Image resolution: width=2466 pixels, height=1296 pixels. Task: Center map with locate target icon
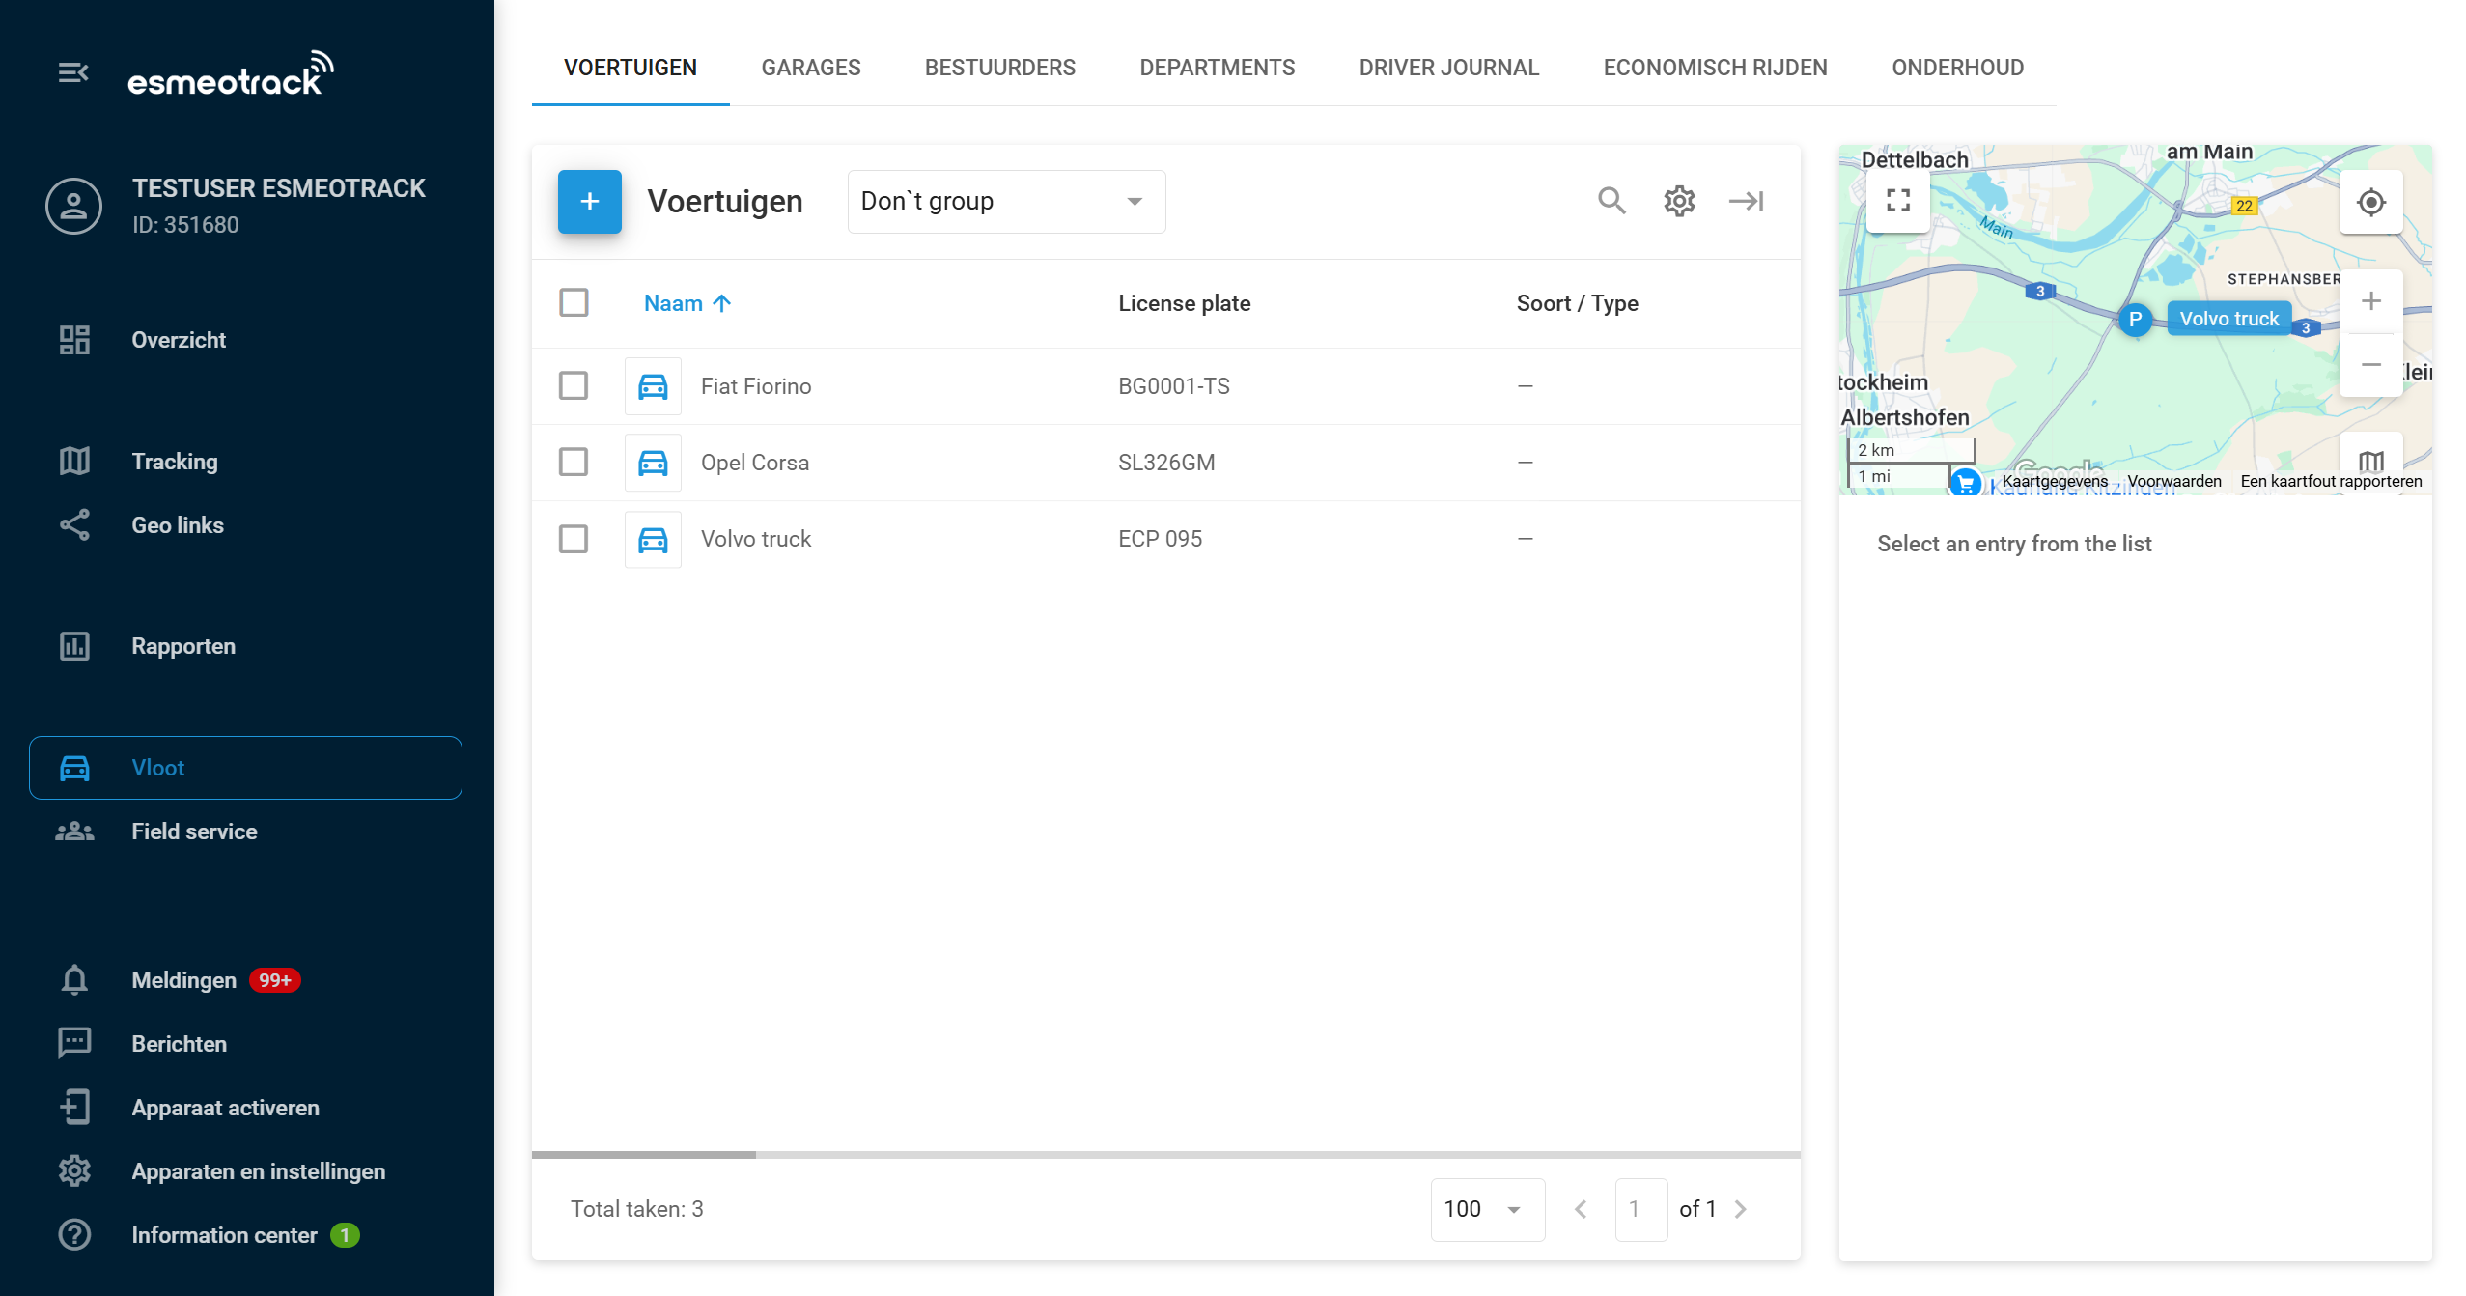tap(2370, 203)
